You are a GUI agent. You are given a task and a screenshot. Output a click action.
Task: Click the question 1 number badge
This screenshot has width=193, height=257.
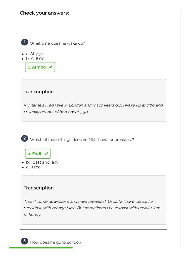click(x=24, y=42)
